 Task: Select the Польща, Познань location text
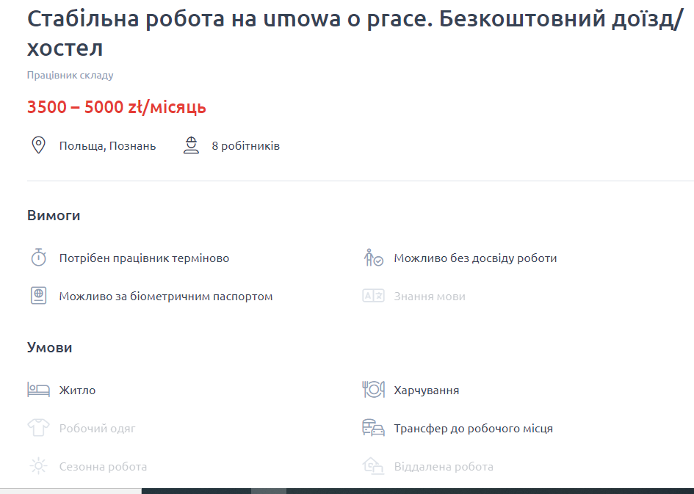coord(107,145)
